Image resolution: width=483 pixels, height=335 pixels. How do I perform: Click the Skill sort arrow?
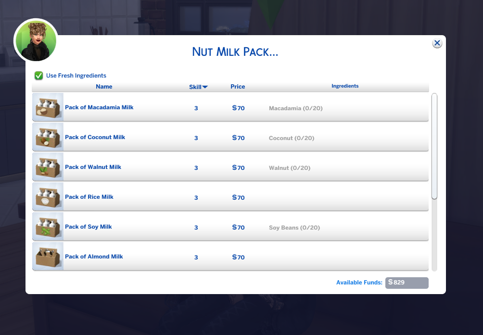pyautogui.click(x=206, y=87)
